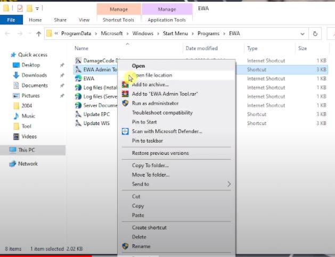Open the File ribbon tab
The width and height of the screenshot is (335, 257).
[x=11, y=20]
